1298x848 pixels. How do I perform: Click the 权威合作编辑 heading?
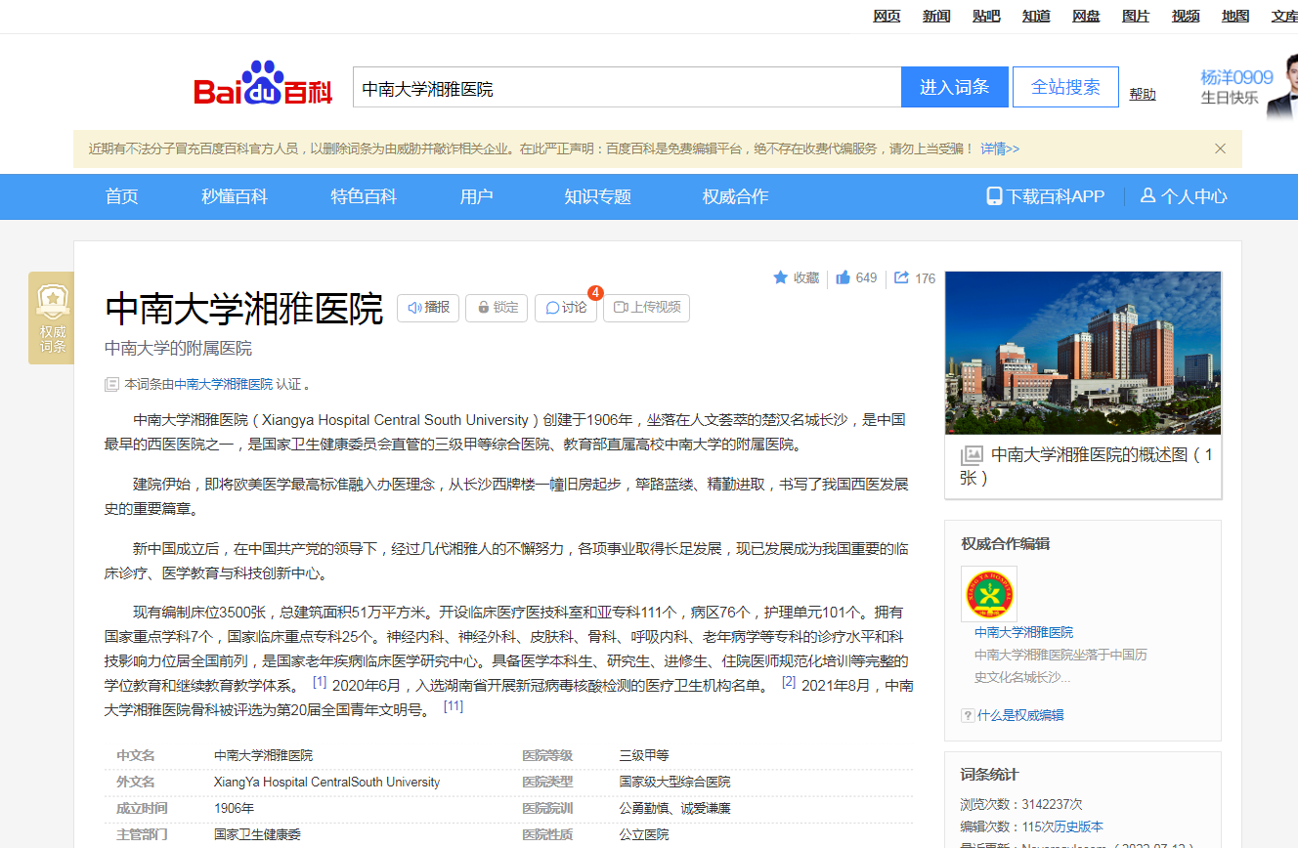coord(1006,544)
